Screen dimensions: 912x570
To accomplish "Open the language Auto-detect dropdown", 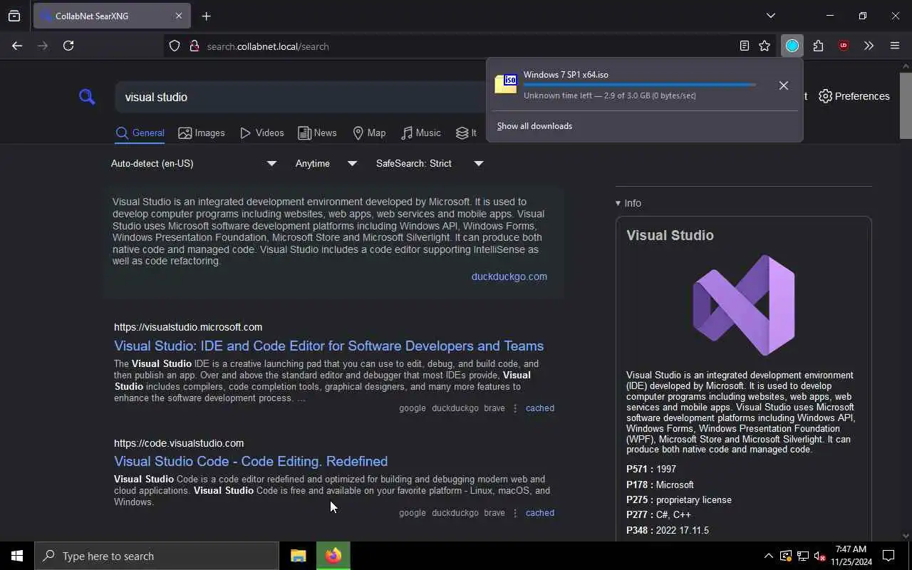I will pyautogui.click(x=193, y=163).
